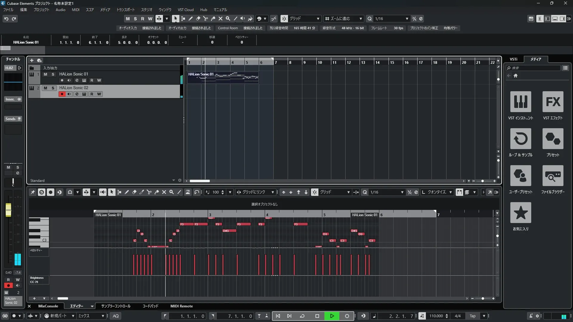Viewport: 573px width, 322px height.
Task: Click the media search field
Action: [534, 68]
